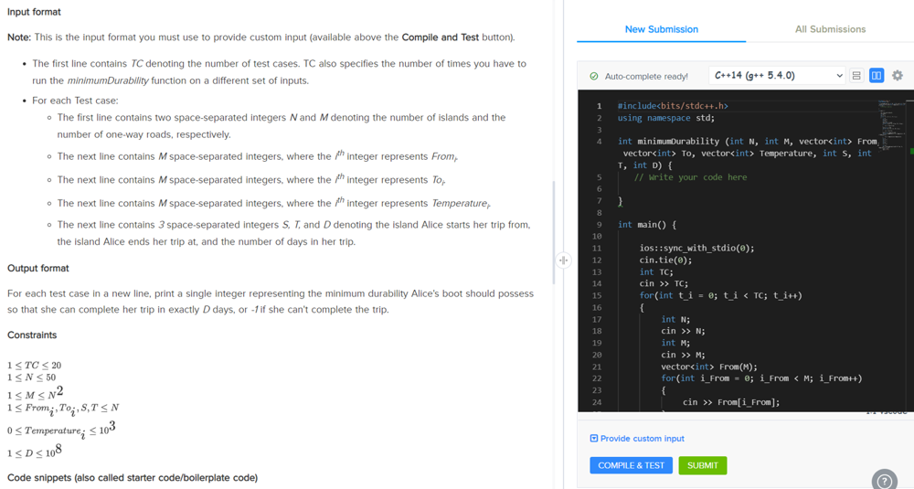Click the 'Input format' heading
This screenshot has width=914, height=489.
[34, 12]
